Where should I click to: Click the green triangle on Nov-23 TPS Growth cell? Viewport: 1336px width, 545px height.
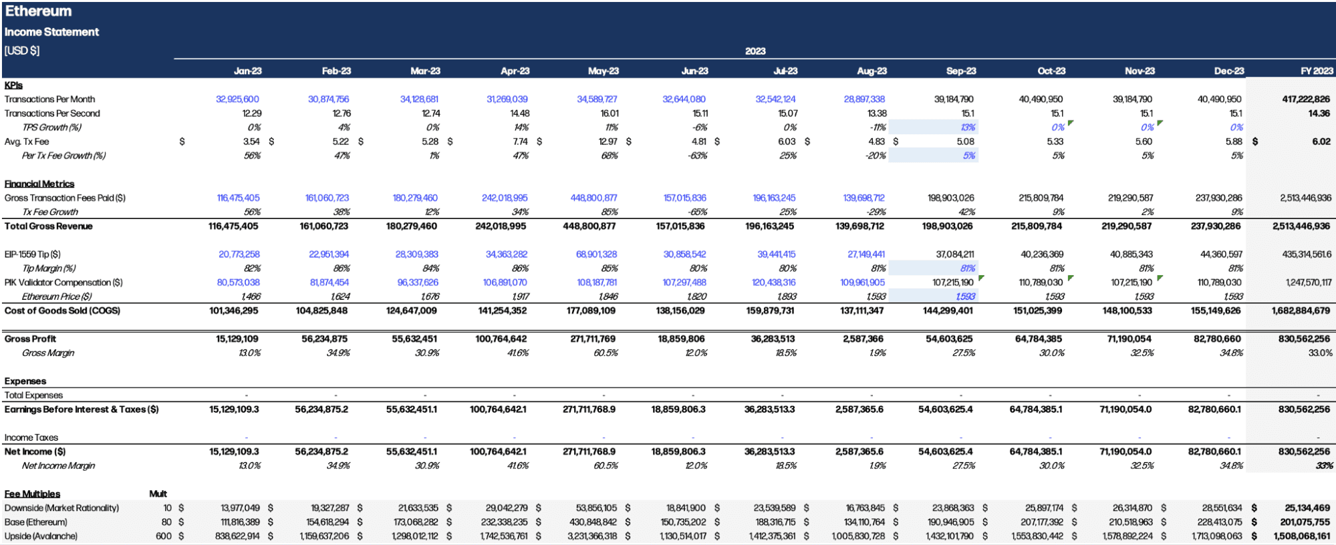click(x=1160, y=123)
